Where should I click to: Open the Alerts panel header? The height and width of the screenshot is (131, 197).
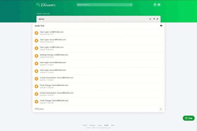[98, 19]
